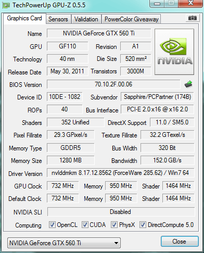This screenshot has width=204, height=253.
Task: Click the camera screenshot icon
Action: [x=192, y=18]
